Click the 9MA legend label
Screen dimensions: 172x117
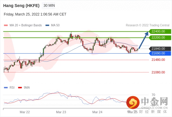(x=27, y=88)
